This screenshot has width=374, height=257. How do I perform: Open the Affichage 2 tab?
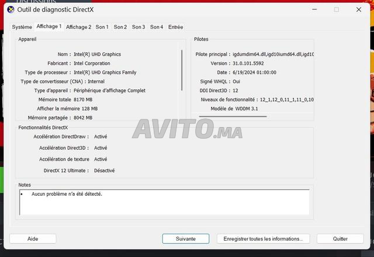pos(79,27)
